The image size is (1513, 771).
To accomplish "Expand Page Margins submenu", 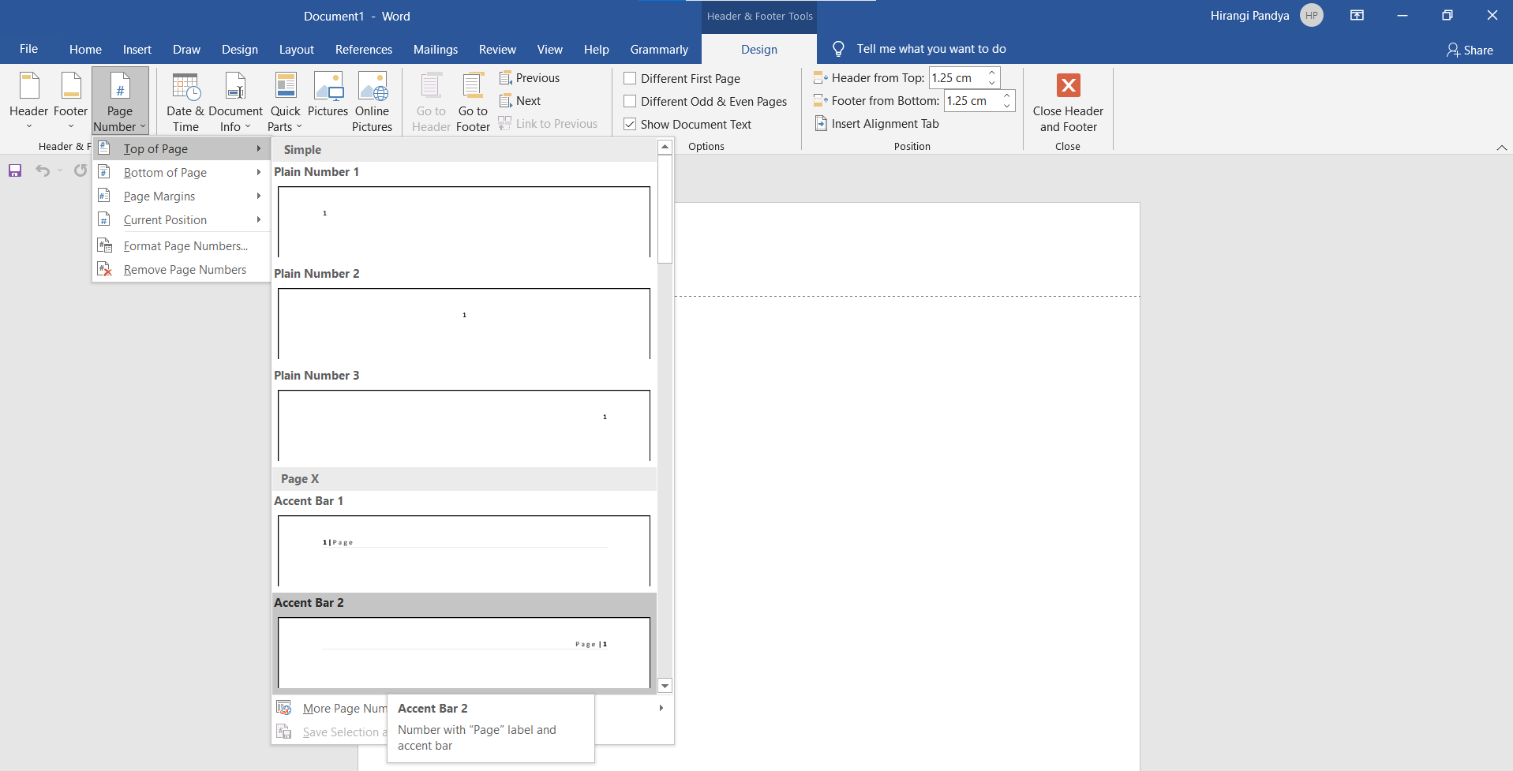I will (x=182, y=196).
